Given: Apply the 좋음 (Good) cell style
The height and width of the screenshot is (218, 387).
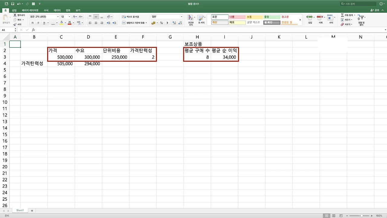Looking at the screenshot, I should [x=272, y=17].
